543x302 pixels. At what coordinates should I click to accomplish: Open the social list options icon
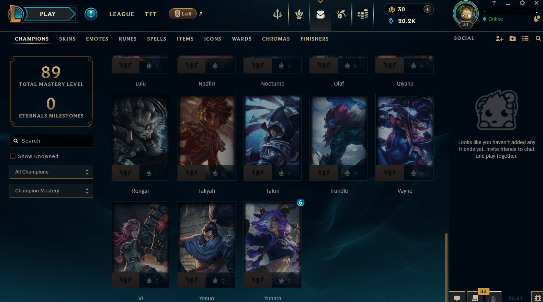coord(525,38)
